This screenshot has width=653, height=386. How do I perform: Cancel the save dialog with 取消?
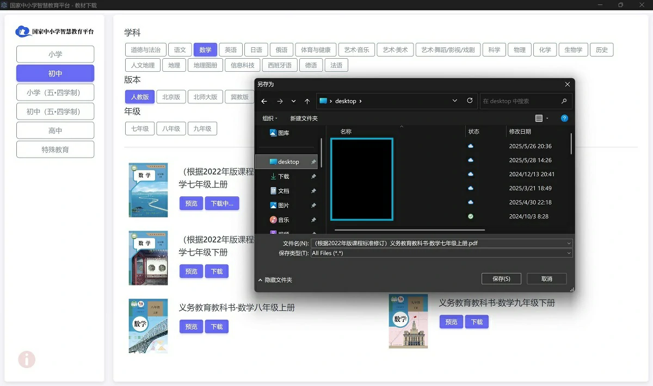click(546, 278)
